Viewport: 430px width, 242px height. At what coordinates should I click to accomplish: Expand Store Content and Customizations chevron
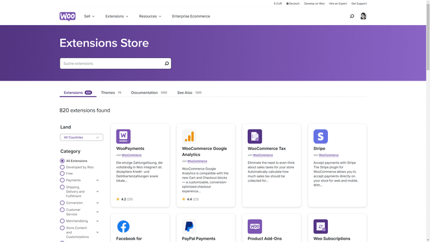pyautogui.click(x=97, y=232)
